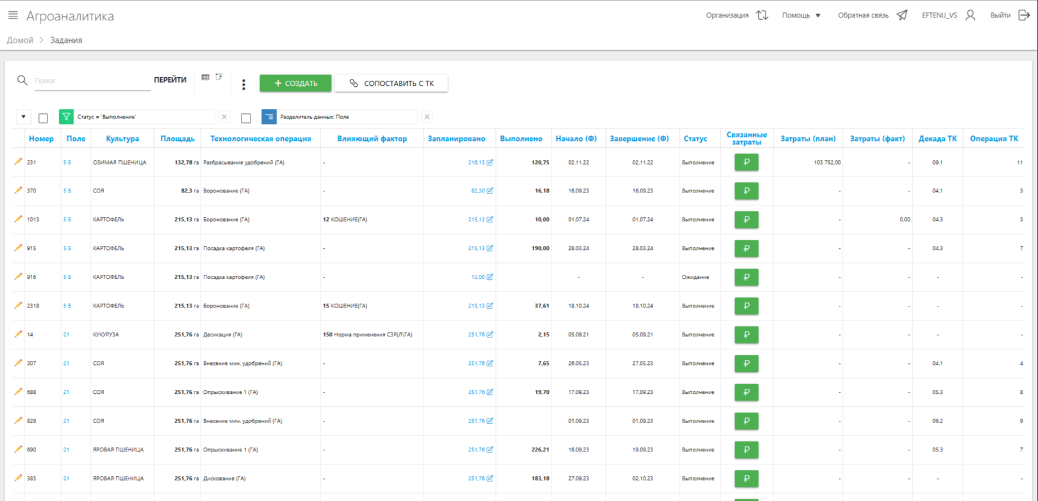Image resolution: width=1038 pixels, height=501 pixels.
Task: Click the organization switch arrows icon
Action: pyautogui.click(x=762, y=15)
